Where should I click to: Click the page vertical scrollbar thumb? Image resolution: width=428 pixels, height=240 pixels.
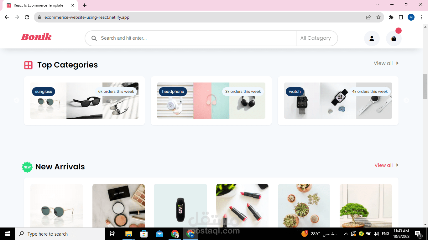(425, 87)
